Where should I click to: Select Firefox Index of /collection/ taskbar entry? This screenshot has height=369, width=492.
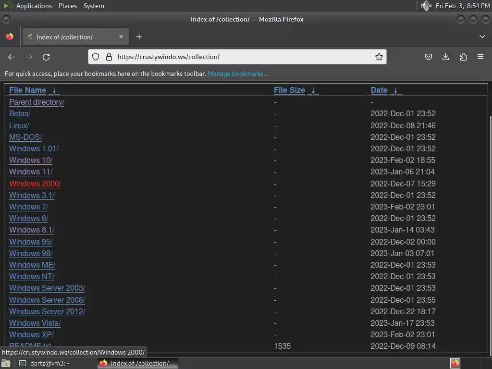click(138, 363)
